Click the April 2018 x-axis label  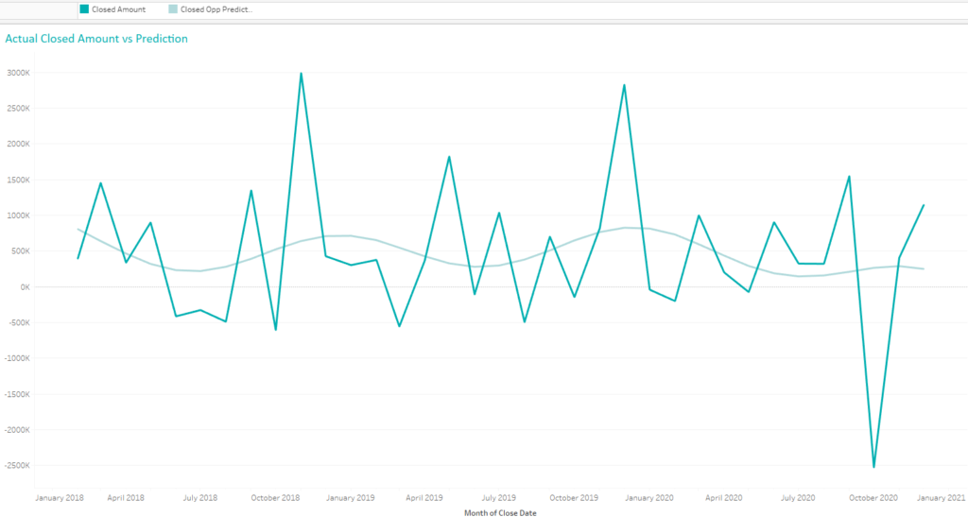126,498
